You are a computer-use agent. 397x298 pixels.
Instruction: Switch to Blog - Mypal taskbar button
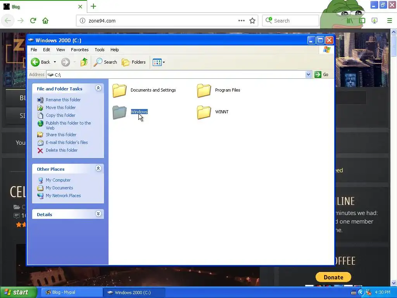pyautogui.click(x=71, y=293)
